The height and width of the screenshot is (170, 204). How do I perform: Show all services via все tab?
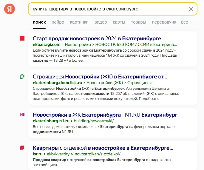(x=185, y=22)
